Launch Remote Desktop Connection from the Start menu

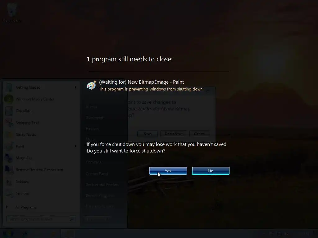(x=42, y=170)
